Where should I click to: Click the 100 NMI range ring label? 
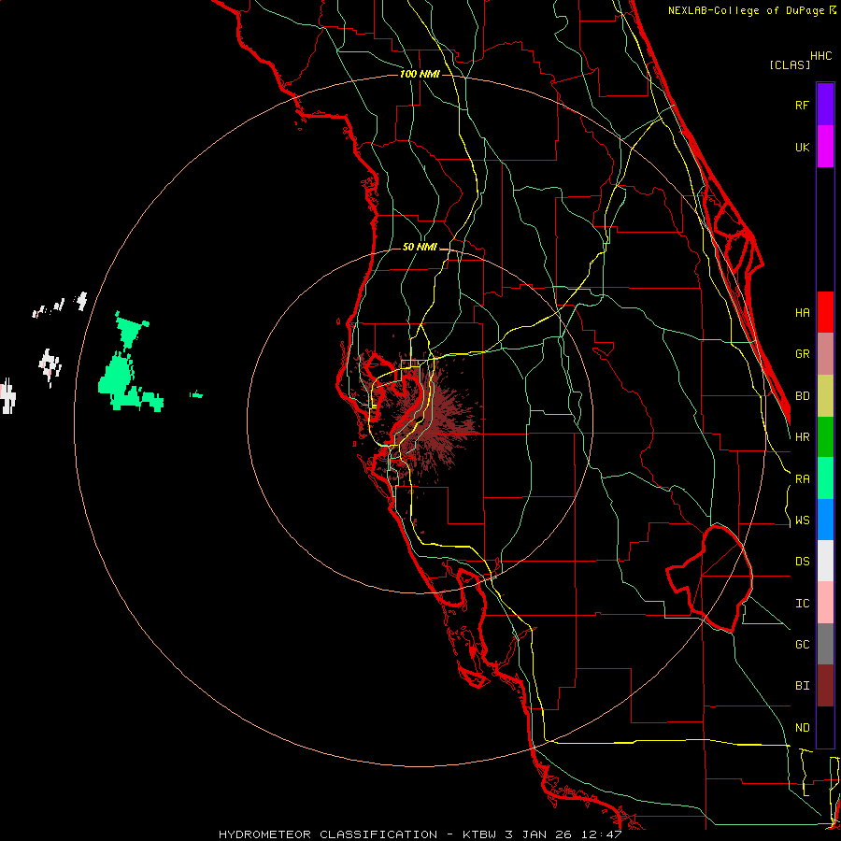(420, 74)
